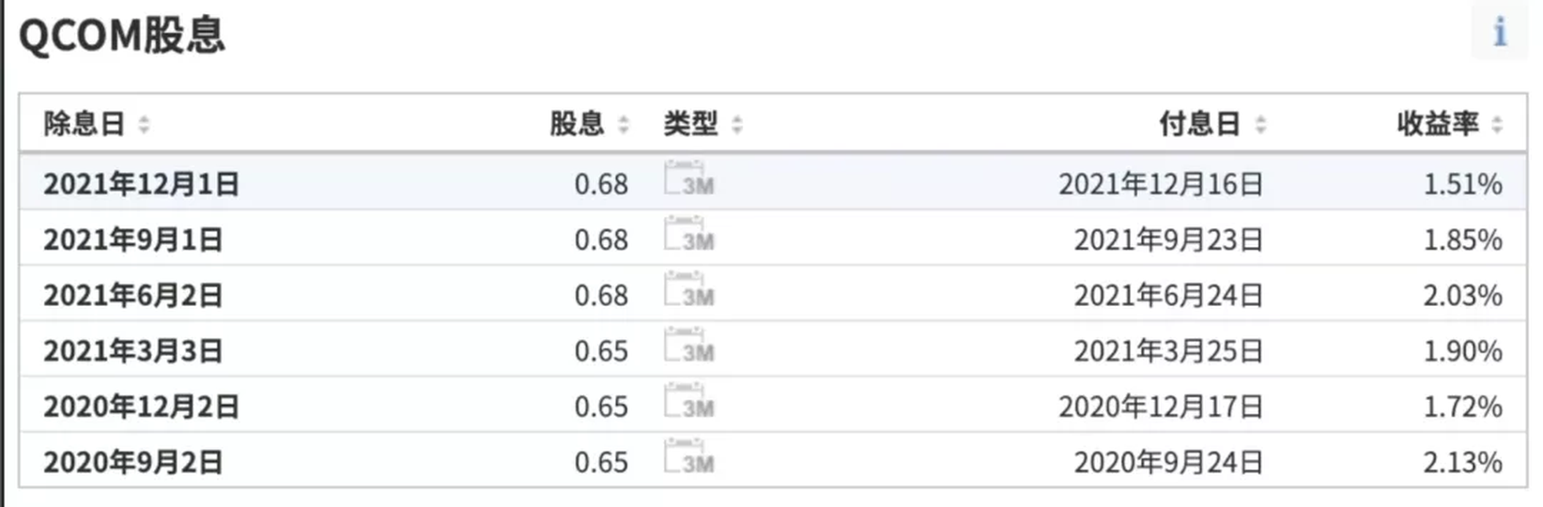Click the 2.13% yield value
The height and width of the screenshot is (507, 1543).
1462,463
